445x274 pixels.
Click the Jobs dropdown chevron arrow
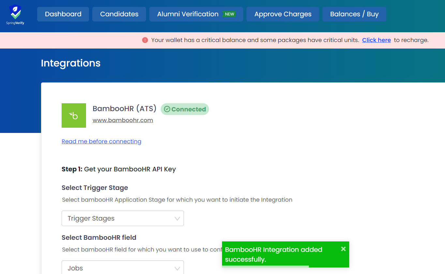tap(177, 268)
